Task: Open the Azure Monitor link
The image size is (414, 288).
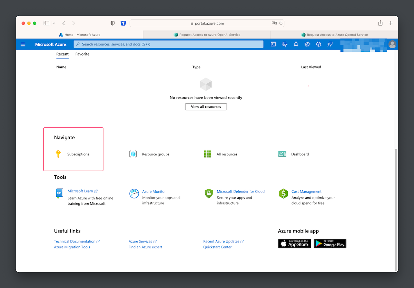Action: point(154,192)
